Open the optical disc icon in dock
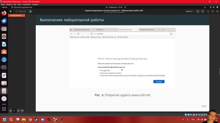 coord(4,99)
